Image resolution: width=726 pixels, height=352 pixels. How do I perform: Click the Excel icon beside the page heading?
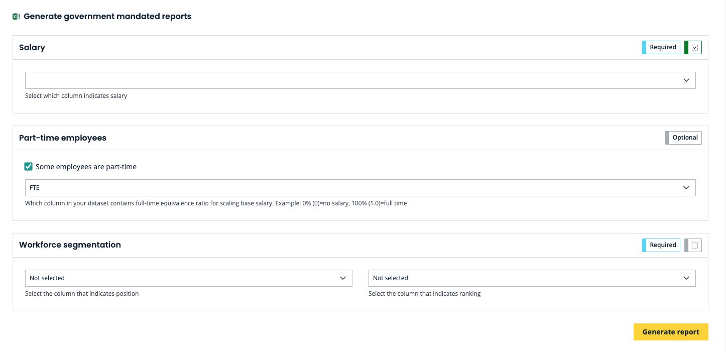click(x=16, y=17)
